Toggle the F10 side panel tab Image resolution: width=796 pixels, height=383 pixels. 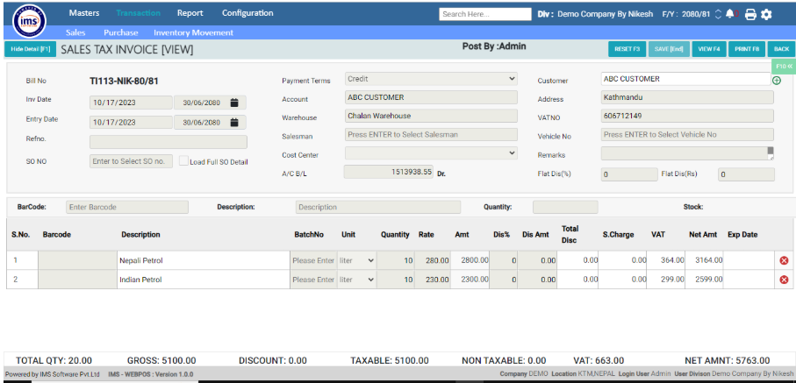[x=784, y=67]
